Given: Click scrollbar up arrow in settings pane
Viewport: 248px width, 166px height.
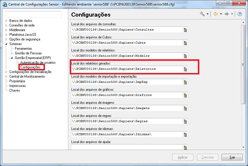Looking at the screenshot, I should click(x=243, y=22).
